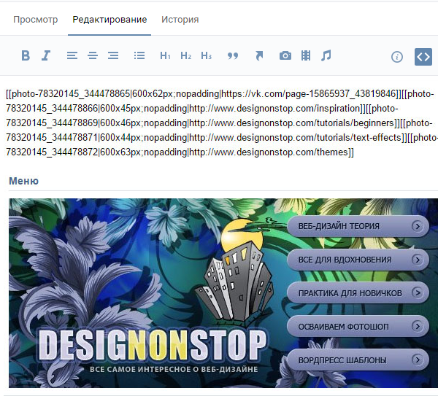Open the ВОРДПРЕСС ШАБЛОНЫ menu button
Screen dimensions: 438x396
(358, 360)
